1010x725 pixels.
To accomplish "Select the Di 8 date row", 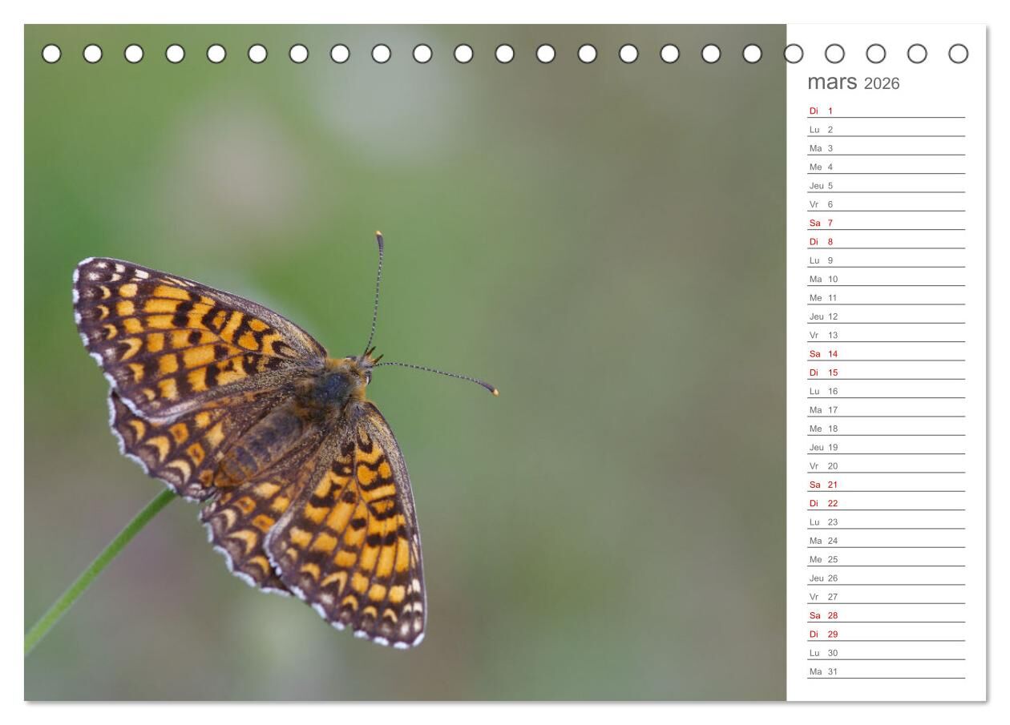I will [886, 242].
